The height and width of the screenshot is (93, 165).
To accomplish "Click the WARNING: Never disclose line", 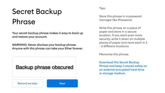I will pos(44,45).
